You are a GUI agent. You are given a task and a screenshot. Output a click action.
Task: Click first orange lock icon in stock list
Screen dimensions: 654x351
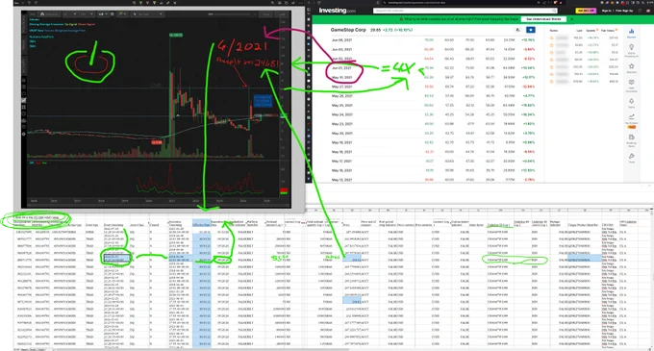pyautogui.click(x=551, y=38)
